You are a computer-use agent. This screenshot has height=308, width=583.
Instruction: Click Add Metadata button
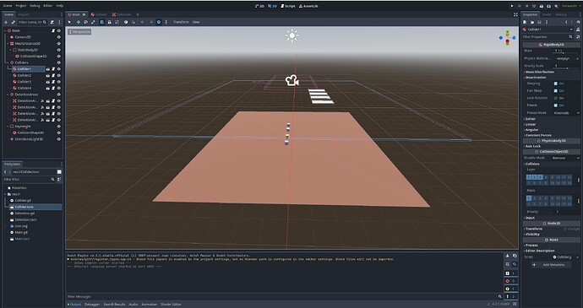click(x=551, y=265)
